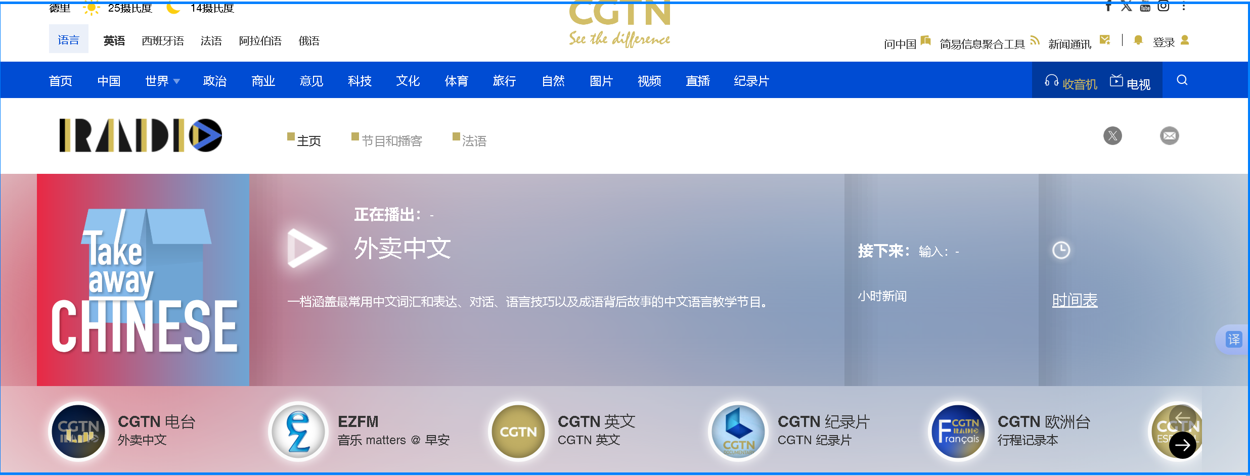
Task: Click the notification bell icon
Action: pos(1138,40)
